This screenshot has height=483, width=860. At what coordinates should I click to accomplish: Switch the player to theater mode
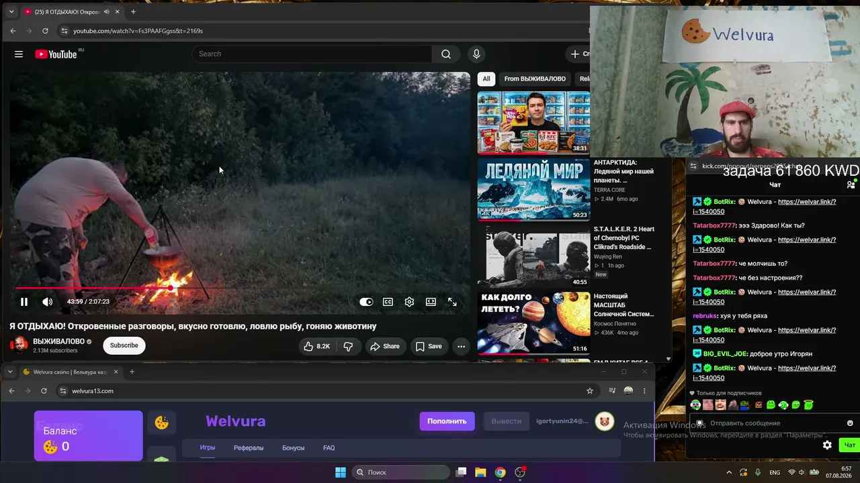(x=431, y=302)
